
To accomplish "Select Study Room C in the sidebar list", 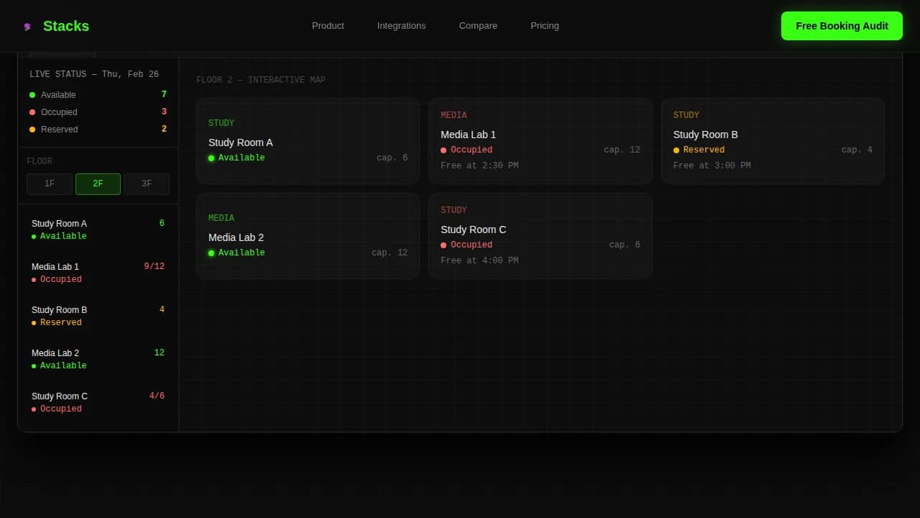I will [98, 402].
